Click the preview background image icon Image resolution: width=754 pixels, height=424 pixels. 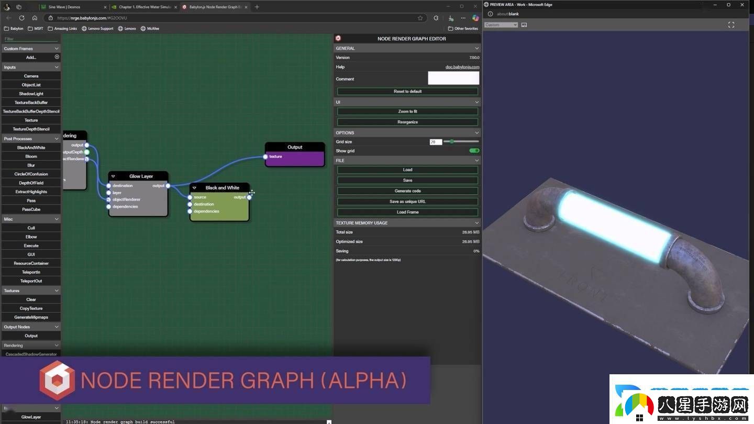[x=524, y=25]
